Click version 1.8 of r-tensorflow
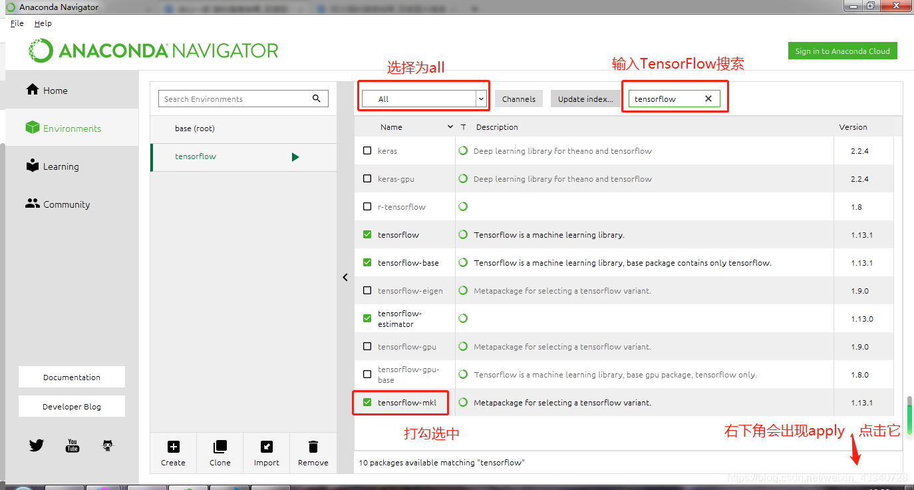This screenshot has width=914, height=490. (x=856, y=206)
